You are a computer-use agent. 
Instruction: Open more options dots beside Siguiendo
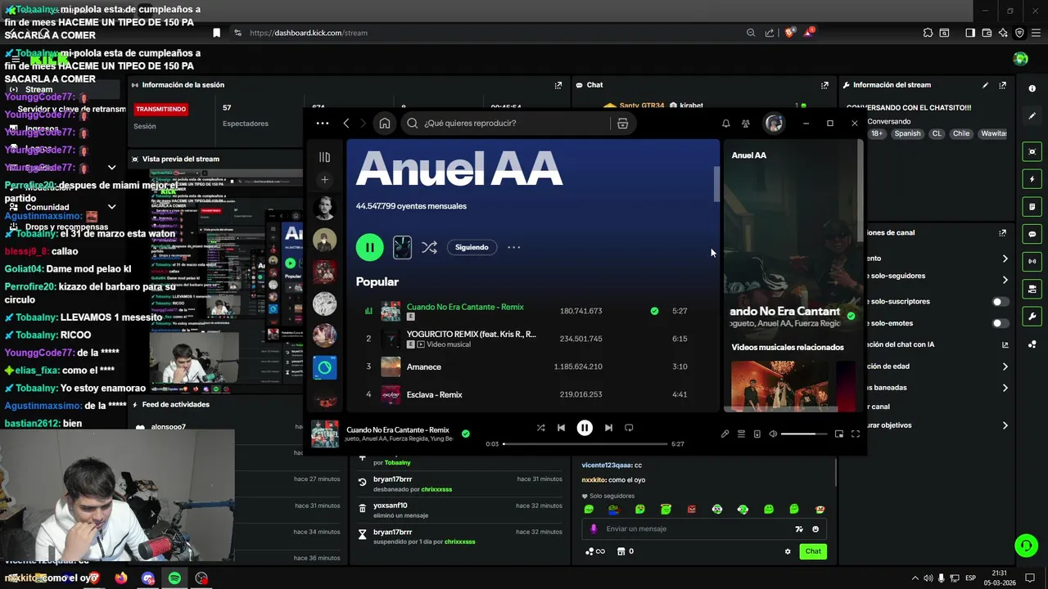click(514, 247)
